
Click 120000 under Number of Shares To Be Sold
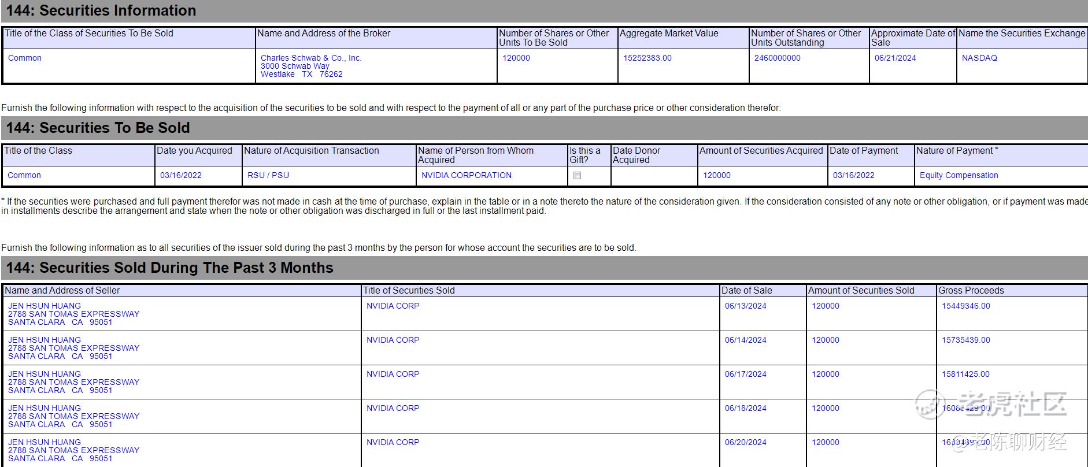point(516,58)
